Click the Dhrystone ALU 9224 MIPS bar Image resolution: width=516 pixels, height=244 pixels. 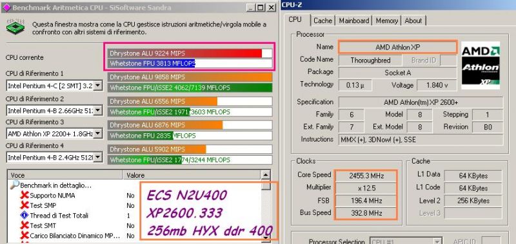click(190, 53)
